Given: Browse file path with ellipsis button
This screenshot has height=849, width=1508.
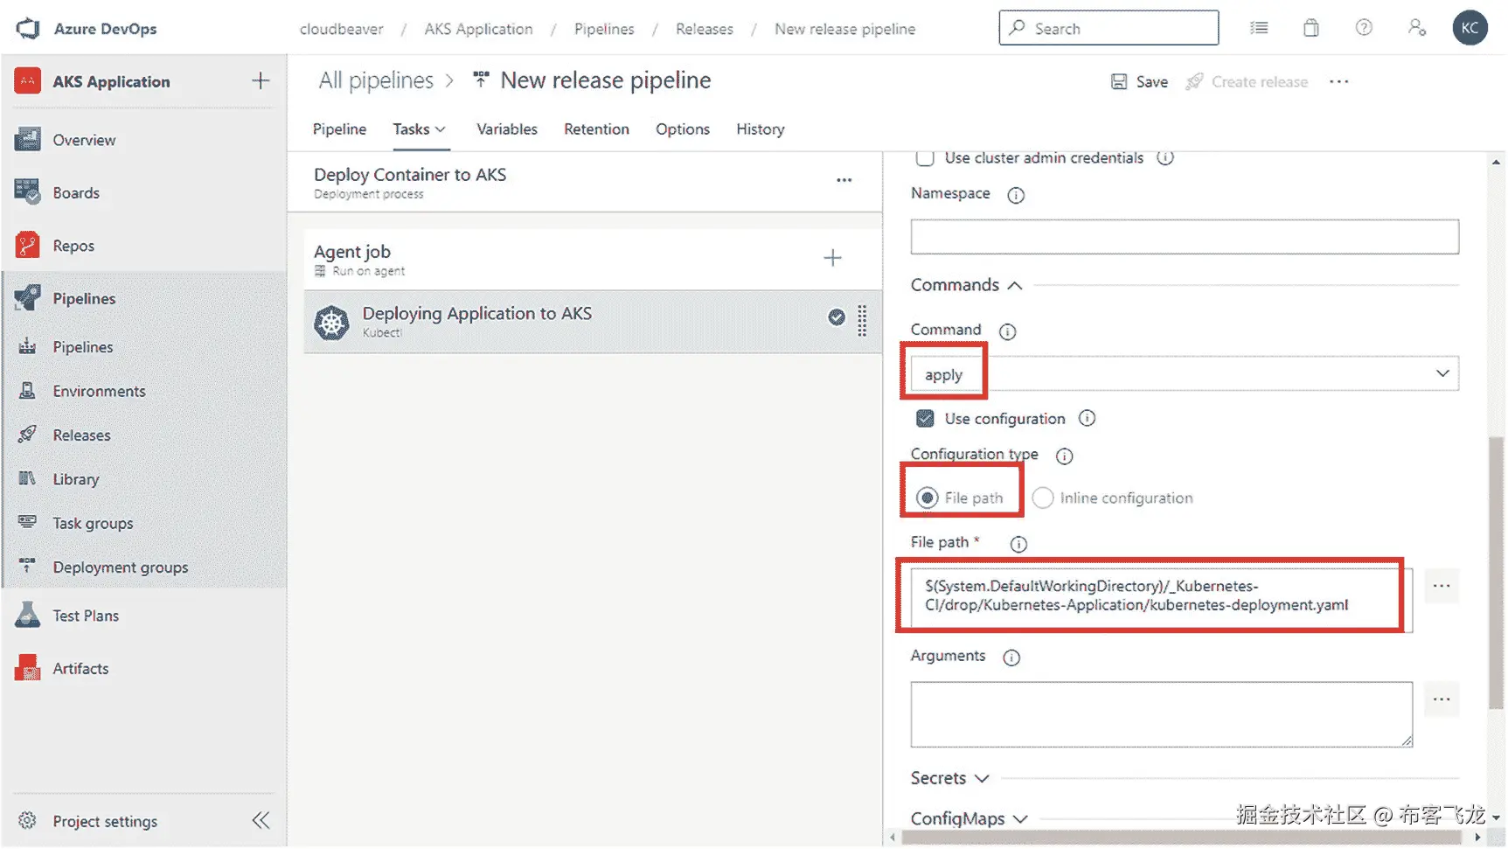Looking at the screenshot, I should tap(1442, 586).
